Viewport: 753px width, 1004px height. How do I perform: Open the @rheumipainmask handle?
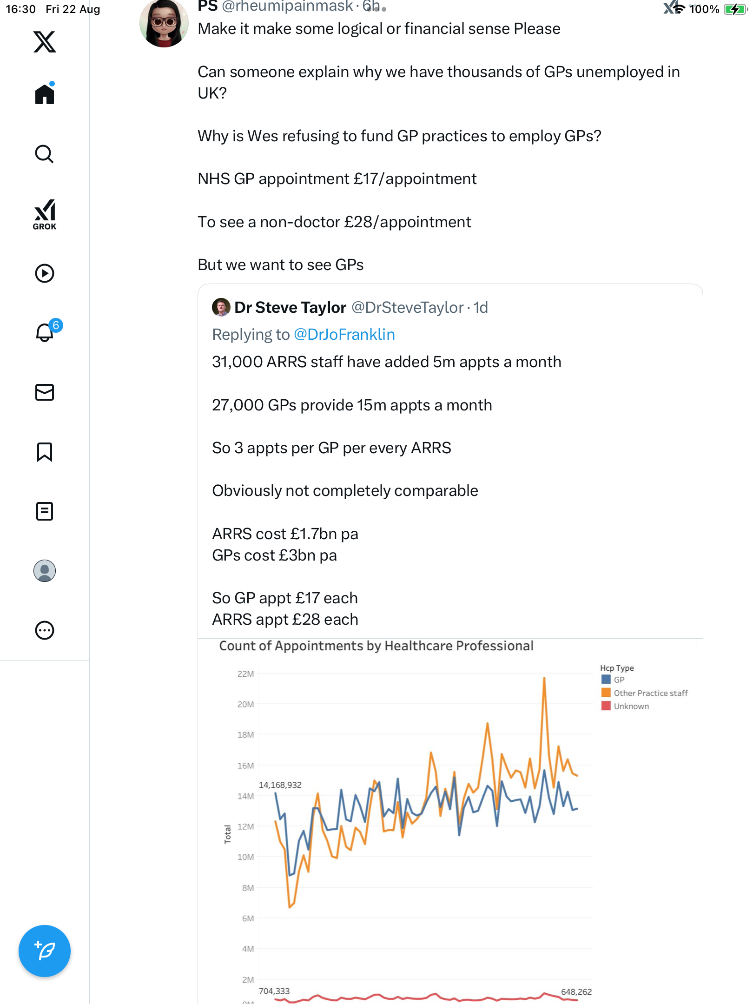click(x=287, y=7)
